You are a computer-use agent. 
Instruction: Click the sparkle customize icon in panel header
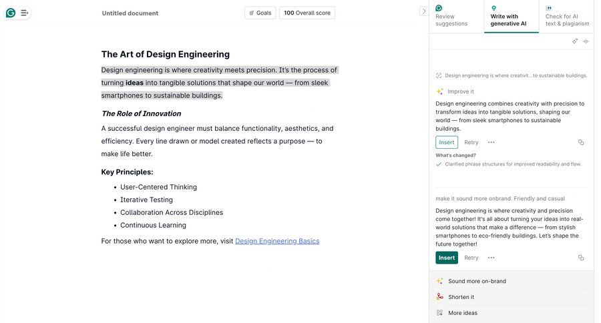pos(575,41)
